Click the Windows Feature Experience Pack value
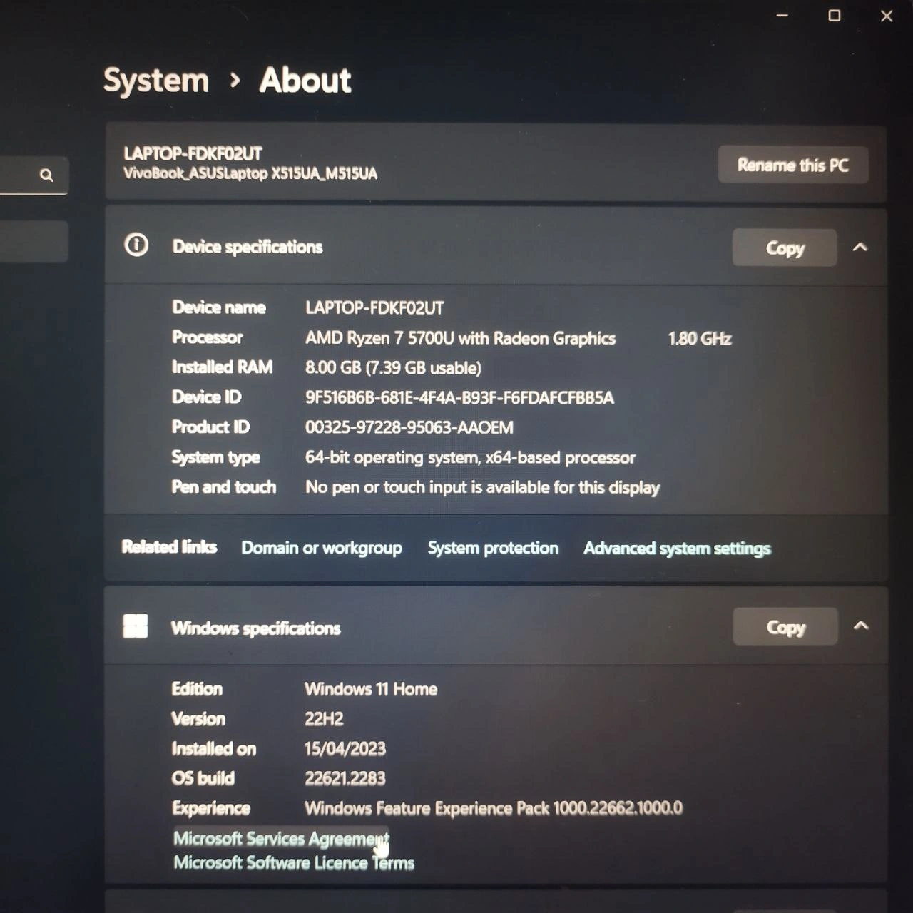This screenshot has height=913, width=913. coord(494,808)
